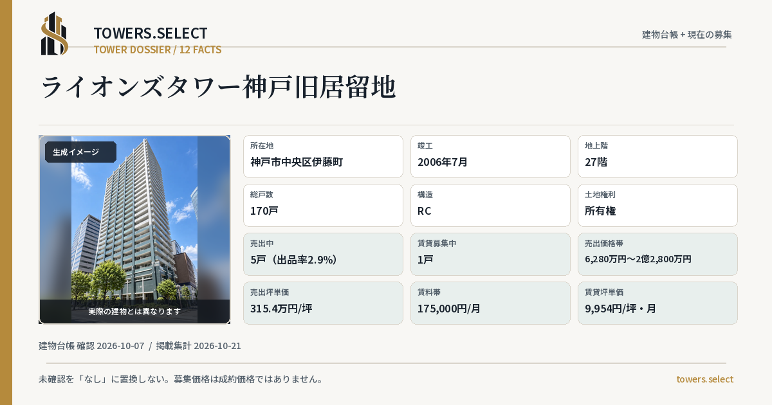Open the generated tower building image
The width and height of the screenshot is (772, 405).
coord(134,230)
